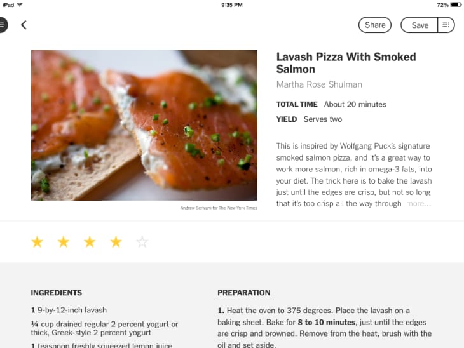The image size is (464, 348).
Task: Tap the status bar clock
Action: 232,4
